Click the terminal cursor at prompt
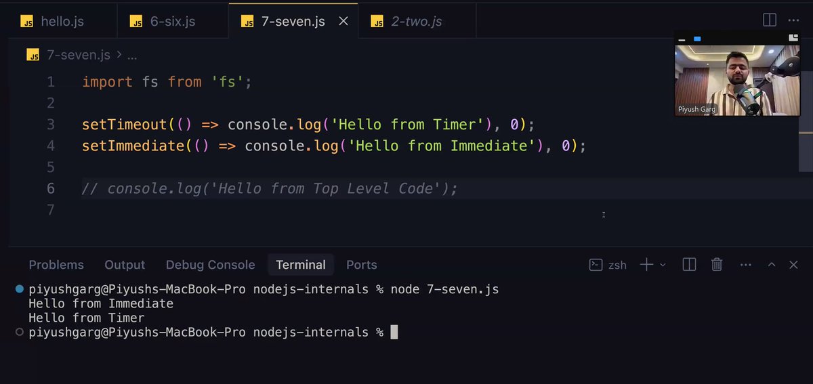Image resolution: width=813 pixels, height=384 pixels. click(x=394, y=332)
